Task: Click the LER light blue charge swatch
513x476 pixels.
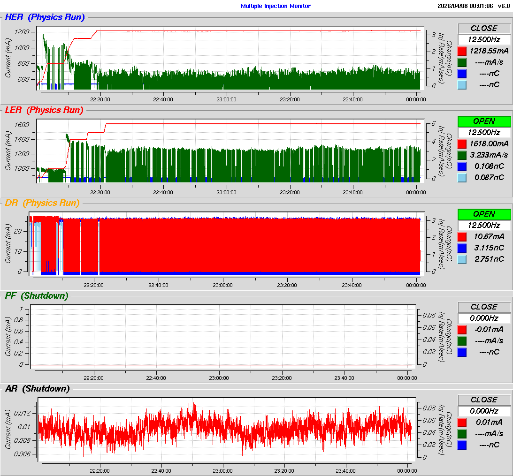Action: [462, 177]
